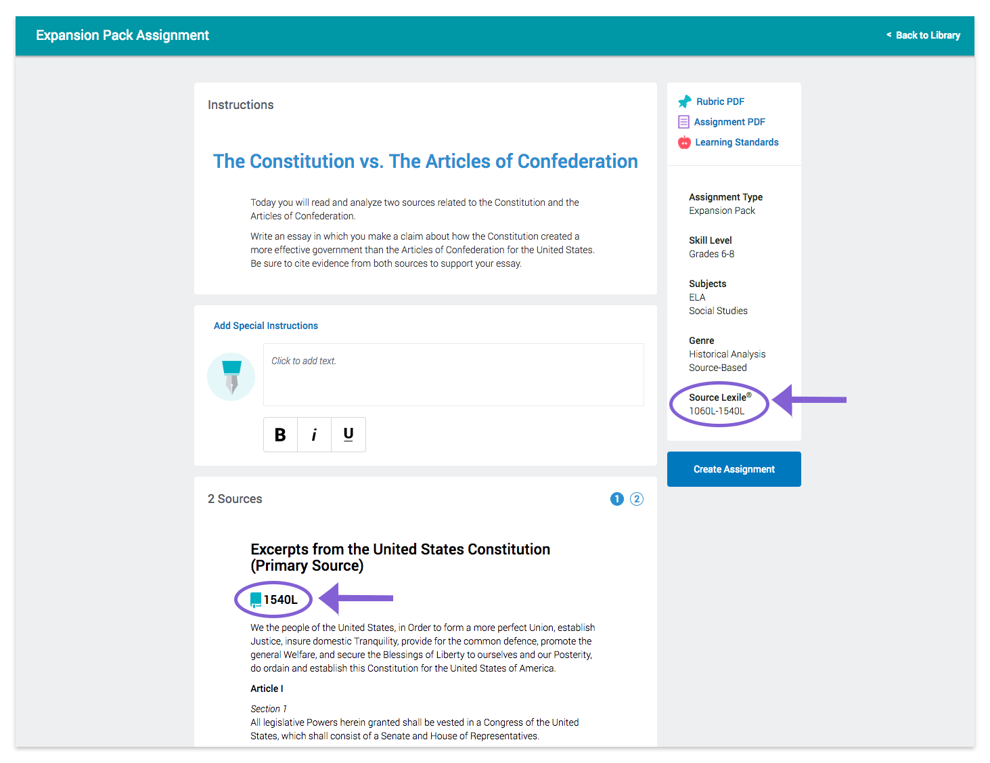This screenshot has height=763, width=990.
Task: Jump to source 1 using the numbered circle
Action: tap(617, 499)
